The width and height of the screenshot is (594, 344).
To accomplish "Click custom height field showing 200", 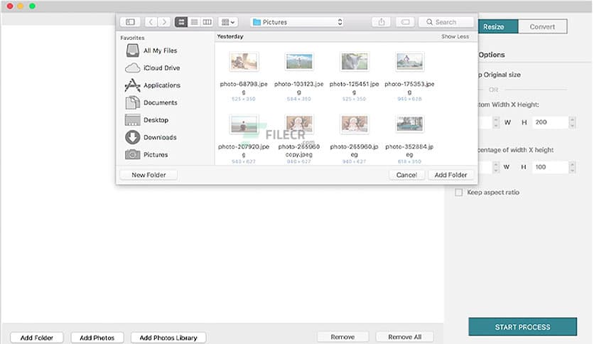I will [x=550, y=122].
